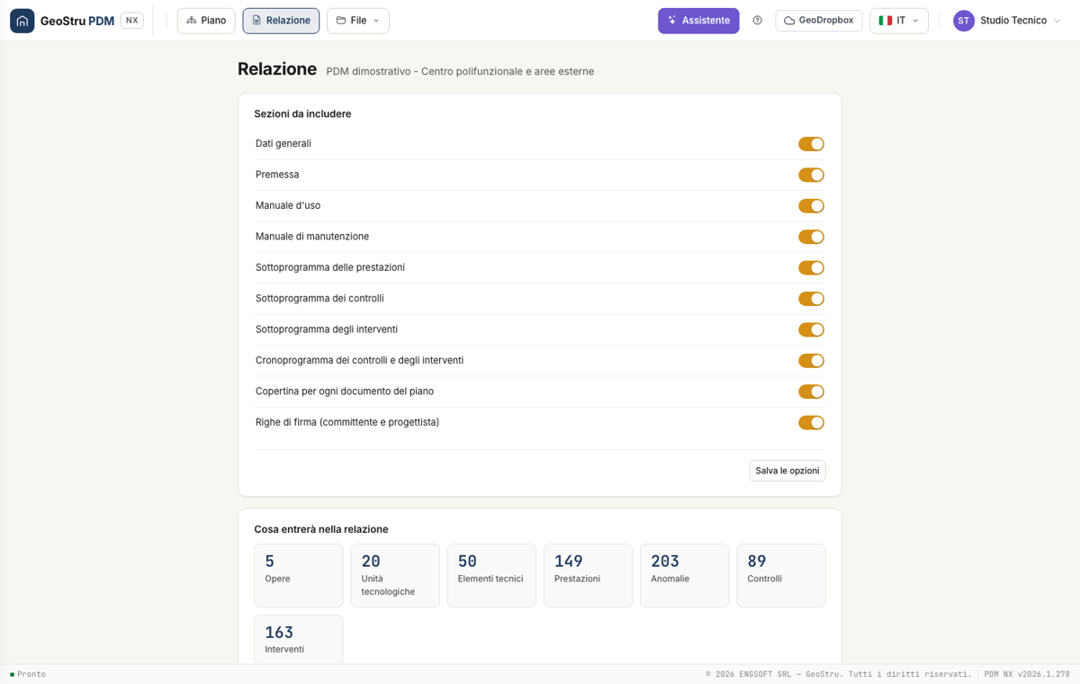Viewport: 1080px width, 684px height.
Task: Click Cosa entrerà nella relazione heading
Action: coord(321,529)
